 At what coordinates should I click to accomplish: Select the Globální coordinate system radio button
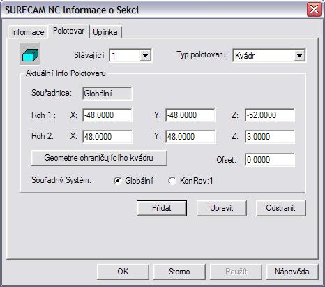pyautogui.click(x=118, y=181)
